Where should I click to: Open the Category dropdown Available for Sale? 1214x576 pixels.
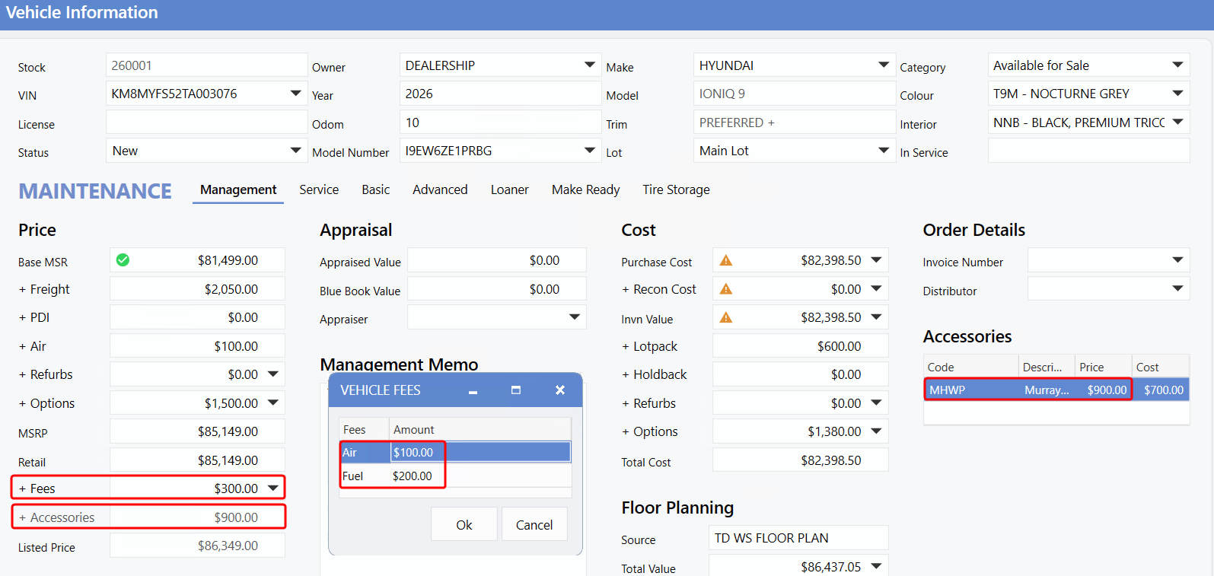[x=1177, y=65]
